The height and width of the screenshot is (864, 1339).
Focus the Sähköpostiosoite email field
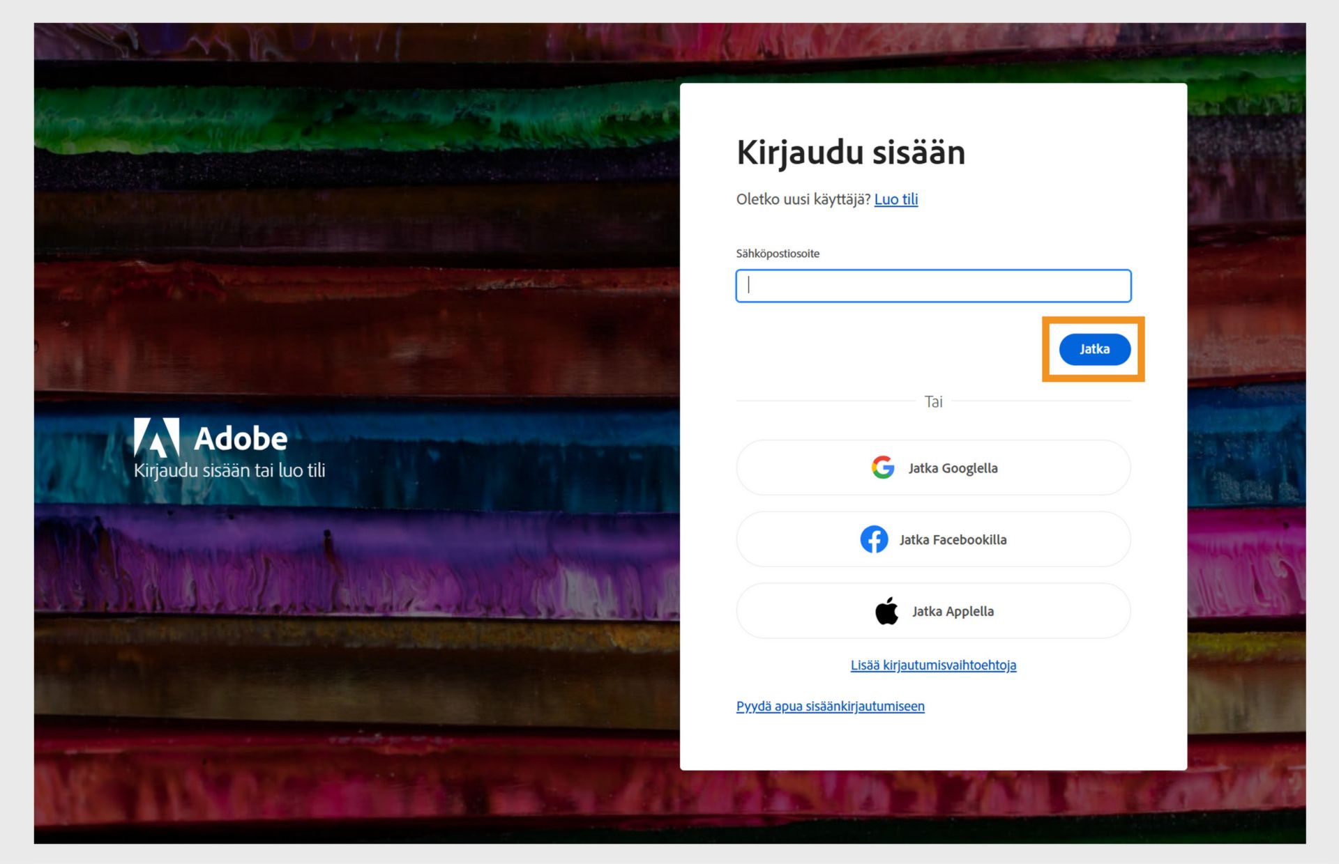point(933,286)
